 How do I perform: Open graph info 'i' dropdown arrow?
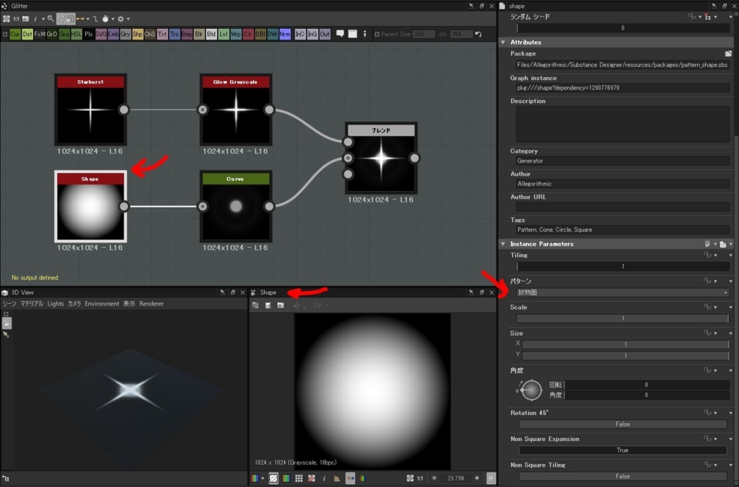(x=43, y=19)
